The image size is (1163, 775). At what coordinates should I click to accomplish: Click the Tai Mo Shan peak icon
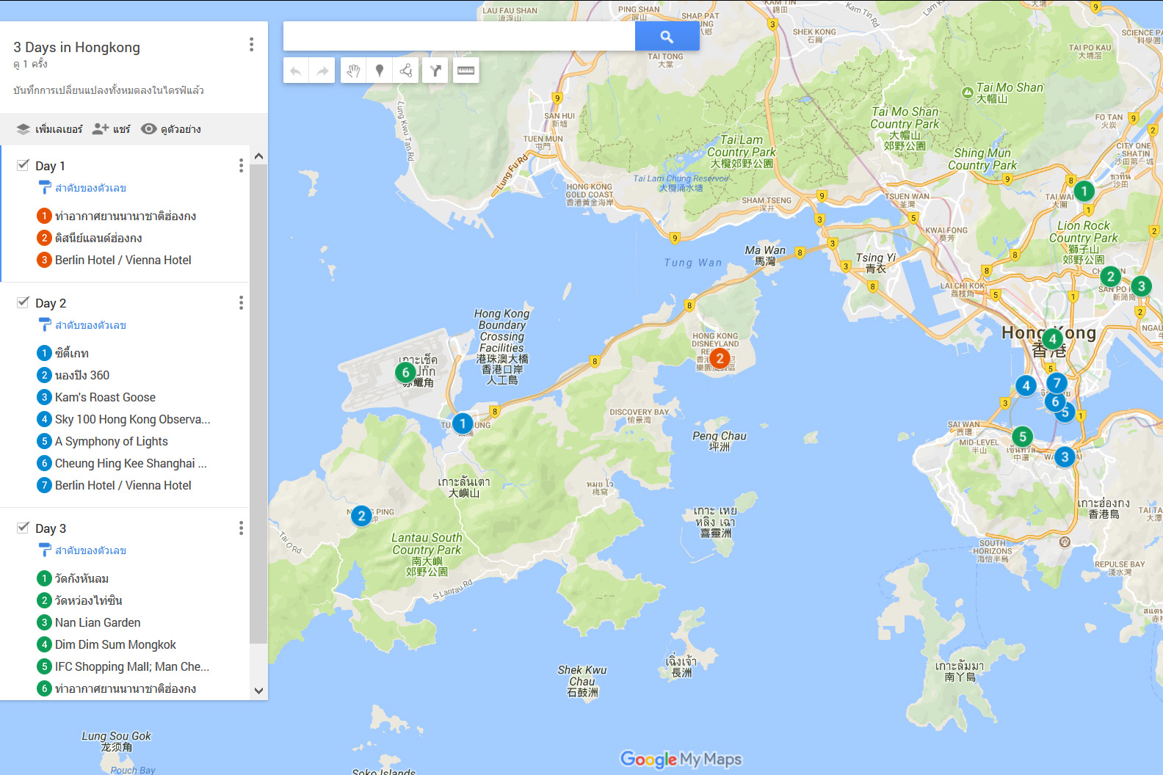[968, 92]
